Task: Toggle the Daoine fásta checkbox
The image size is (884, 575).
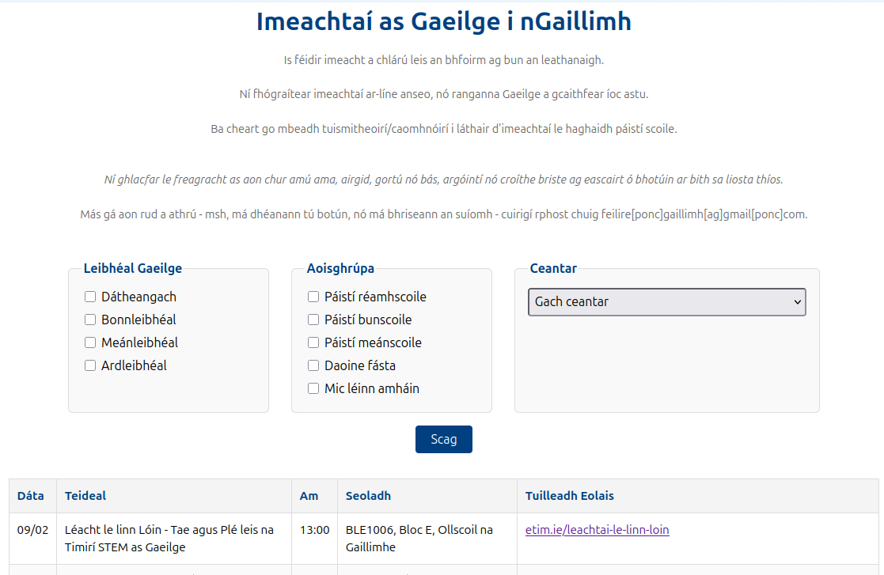Action: [313, 365]
